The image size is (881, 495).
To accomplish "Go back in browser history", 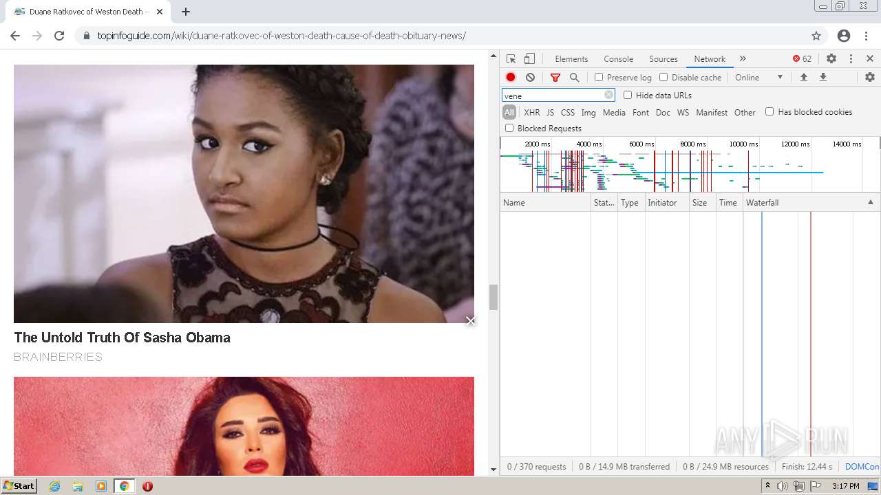I will (x=15, y=36).
